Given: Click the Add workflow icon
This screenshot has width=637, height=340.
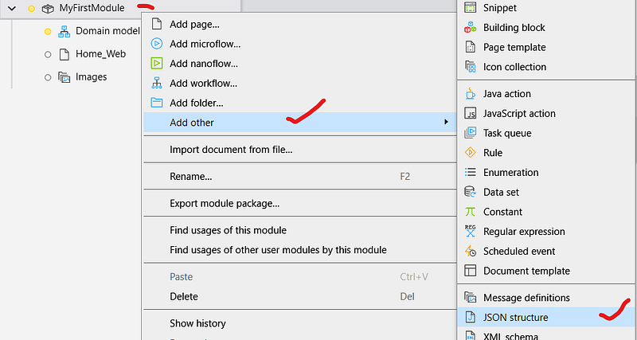Looking at the screenshot, I should (157, 83).
